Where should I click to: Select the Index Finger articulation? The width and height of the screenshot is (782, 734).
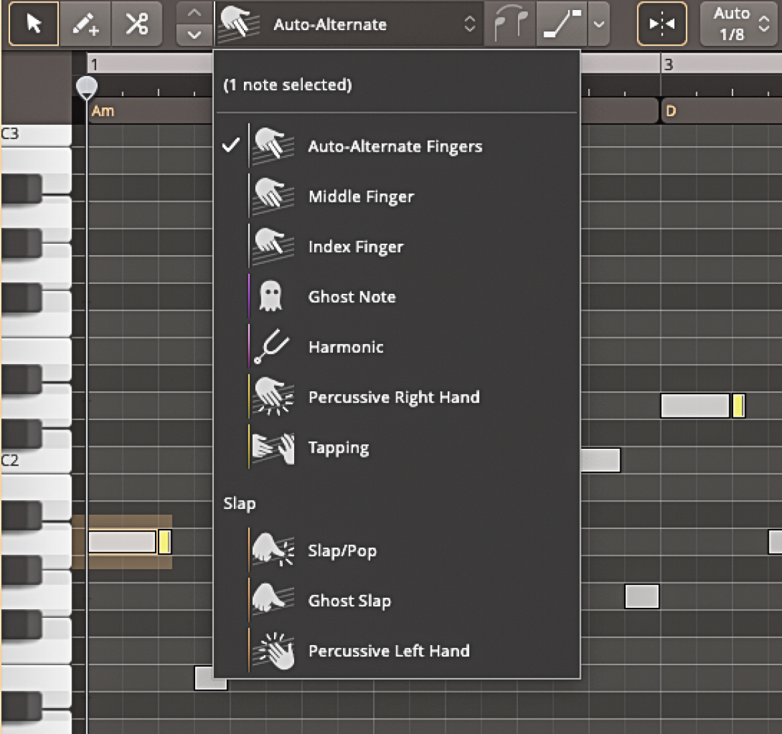tap(397, 246)
